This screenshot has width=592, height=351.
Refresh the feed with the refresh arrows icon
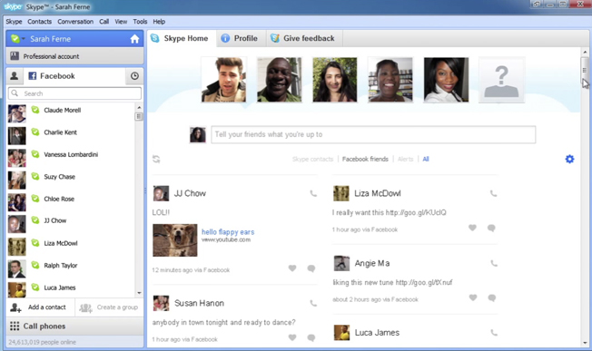pyautogui.click(x=156, y=159)
